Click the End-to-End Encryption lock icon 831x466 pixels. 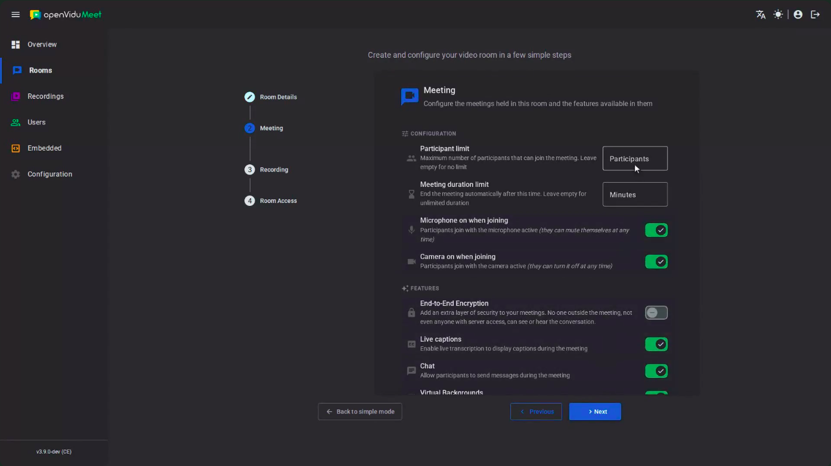point(411,312)
